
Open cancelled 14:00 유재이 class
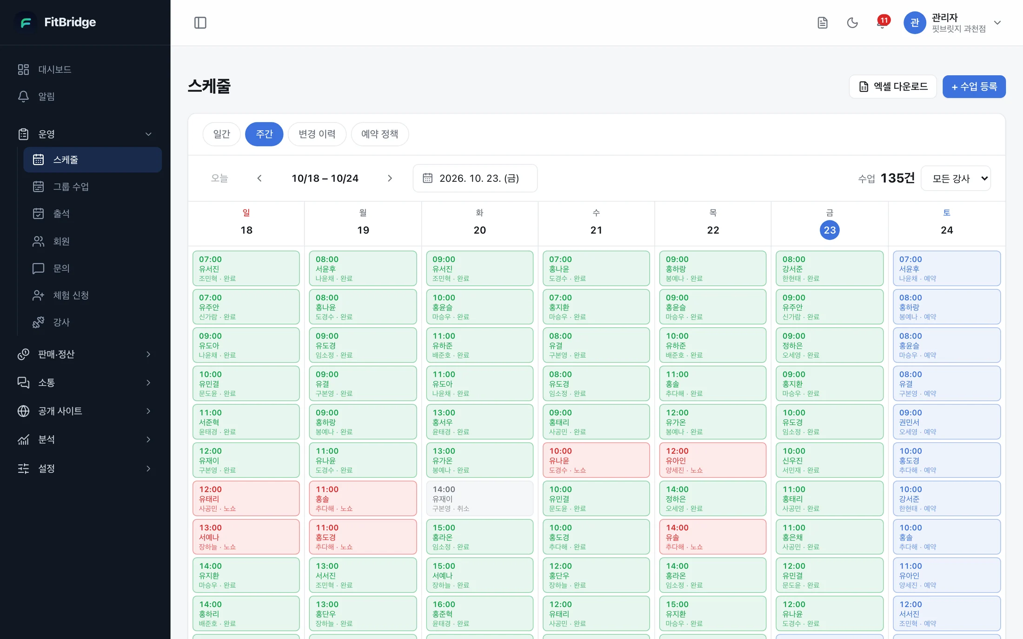[x=479, y=498]
